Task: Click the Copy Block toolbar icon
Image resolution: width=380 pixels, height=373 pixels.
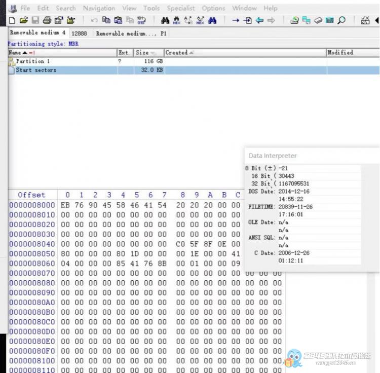Action: pyautogui.click(x=106, y=20)
